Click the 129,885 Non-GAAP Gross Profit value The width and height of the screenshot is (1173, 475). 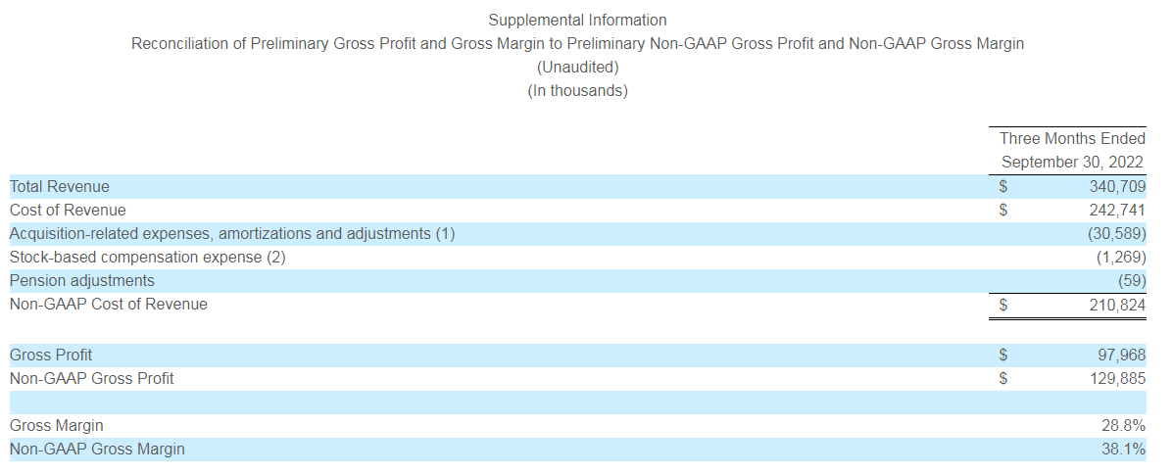[x=1116, y=378]
